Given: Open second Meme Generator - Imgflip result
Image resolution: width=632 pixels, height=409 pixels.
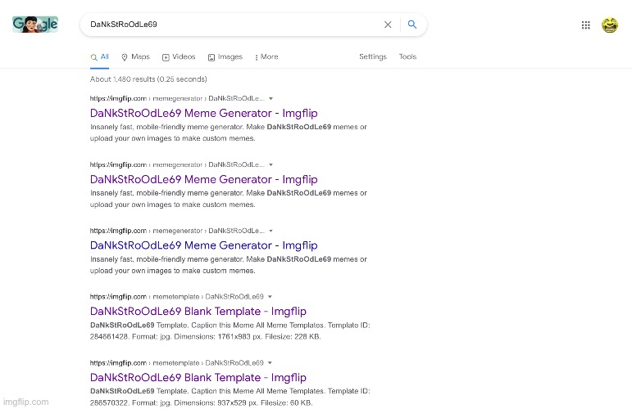Looking at the screenshot, I should (x=203, y=179).
